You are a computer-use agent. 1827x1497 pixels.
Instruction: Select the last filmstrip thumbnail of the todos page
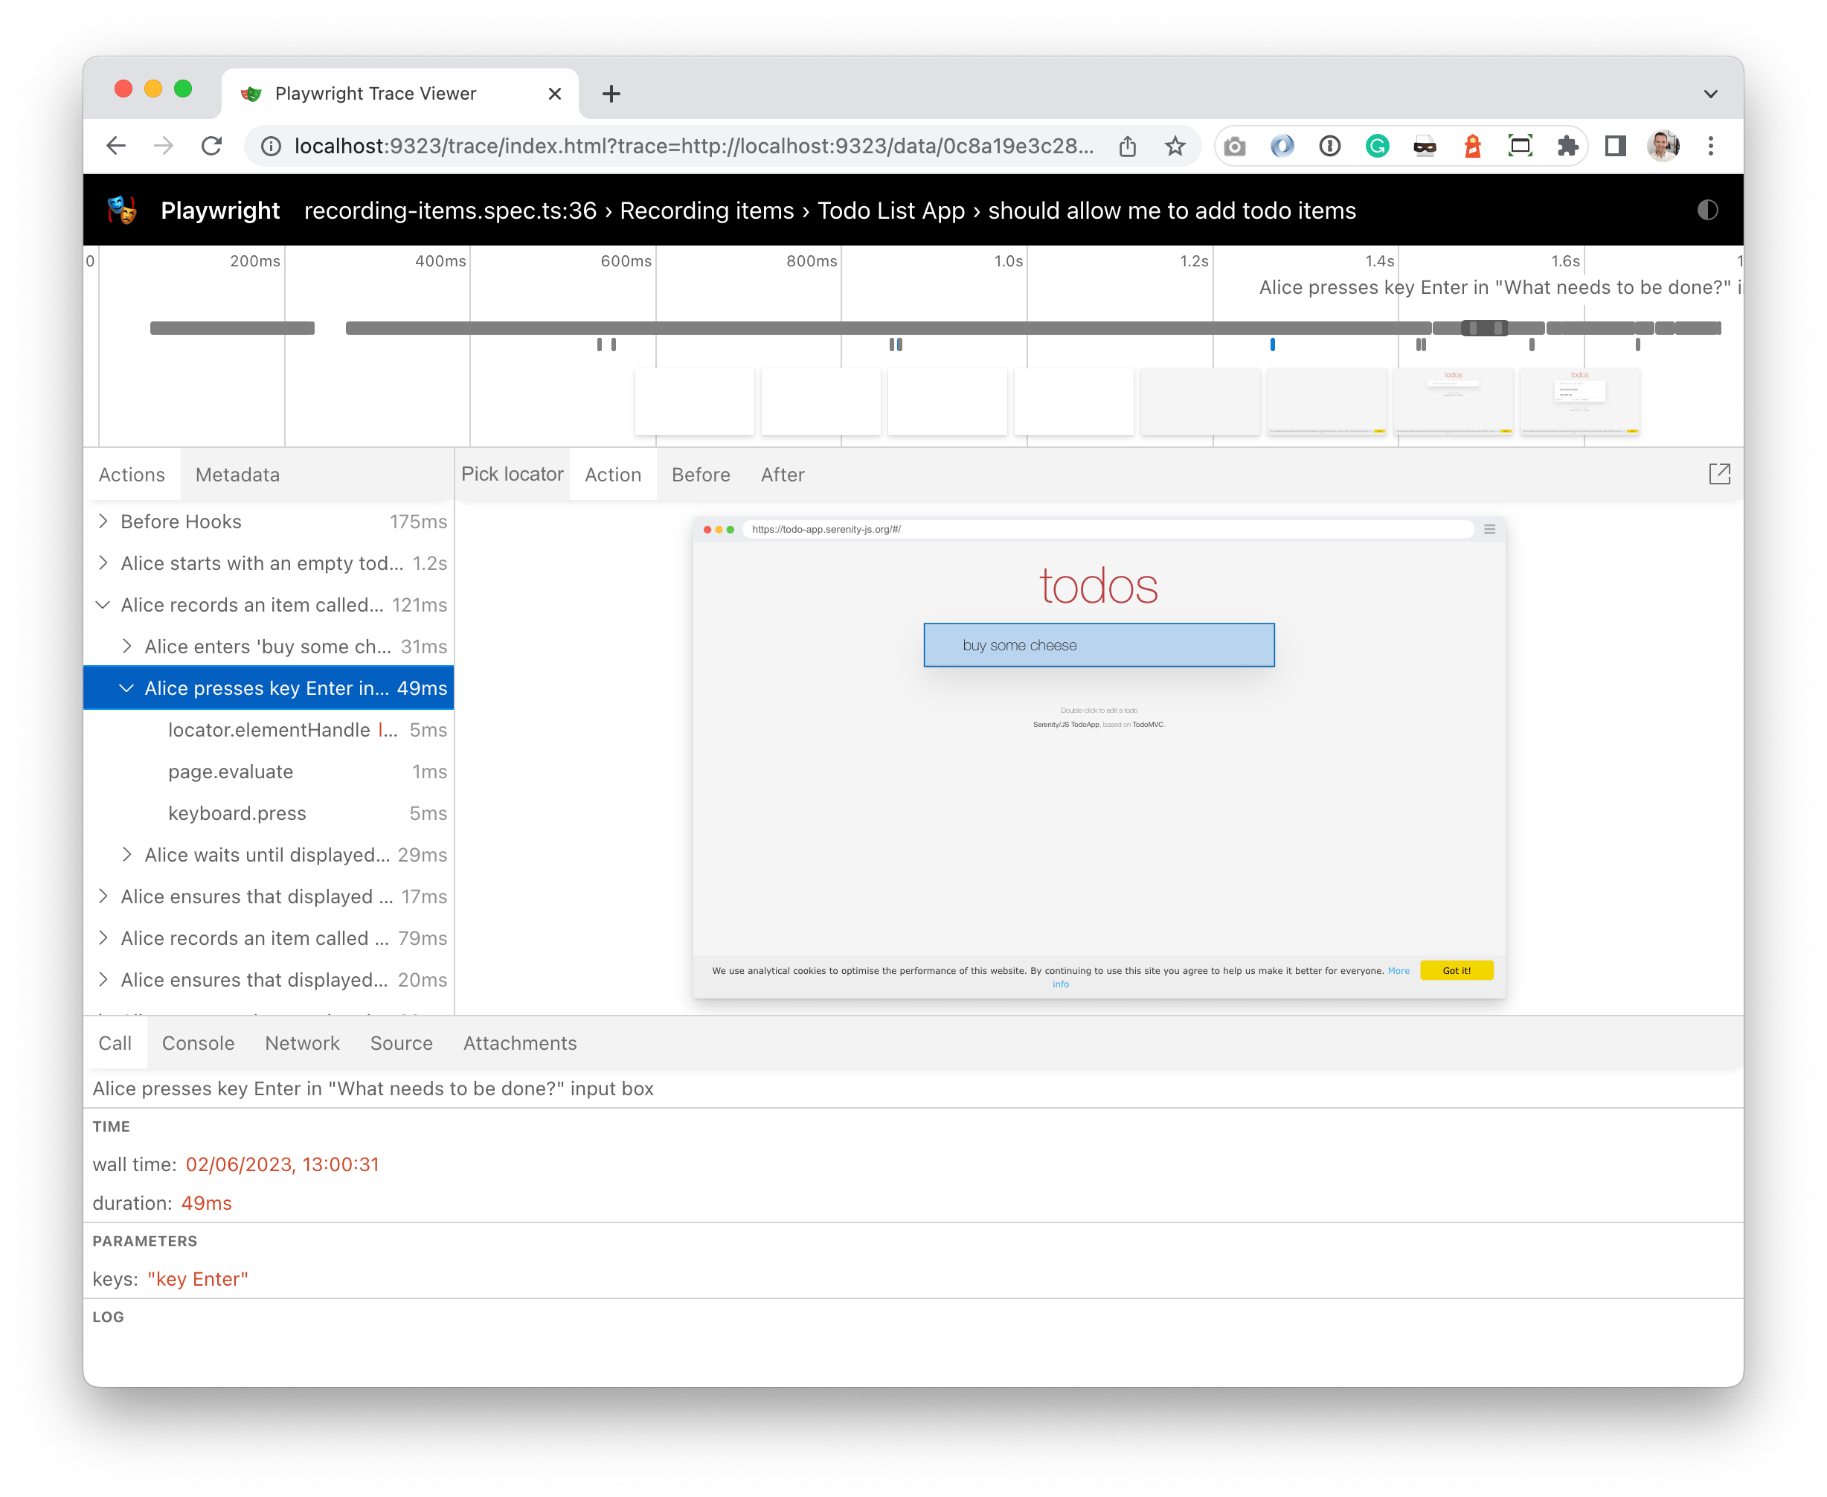click(x=1581, y=401)
